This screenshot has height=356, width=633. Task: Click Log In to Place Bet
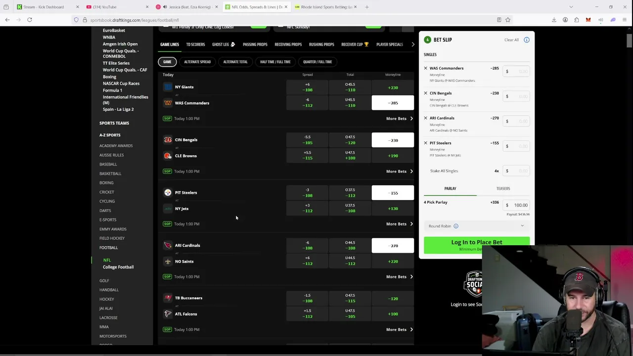[x=476, y=245]
